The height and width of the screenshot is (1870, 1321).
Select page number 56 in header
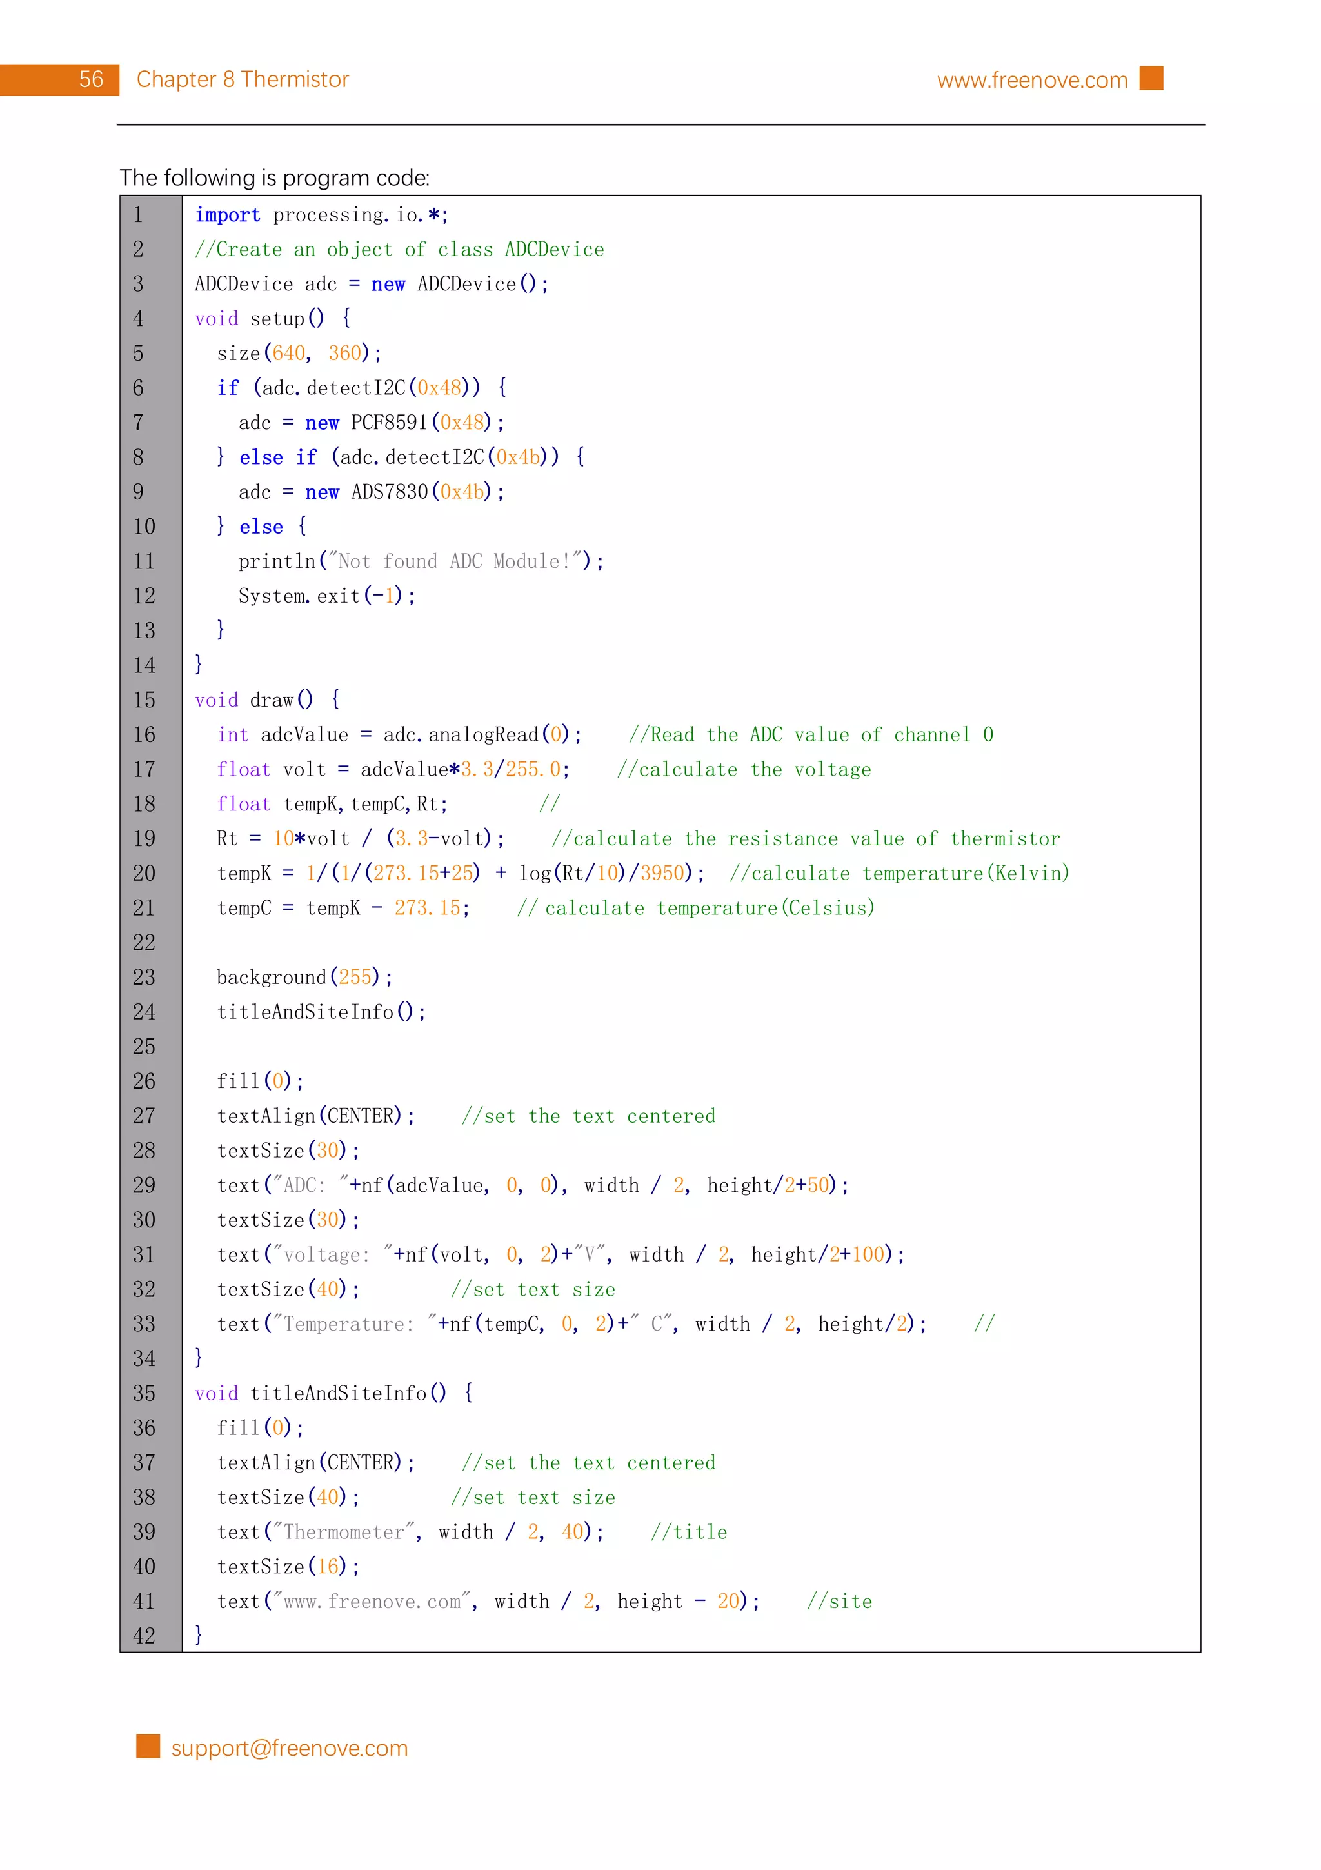[x=91, y=79]
